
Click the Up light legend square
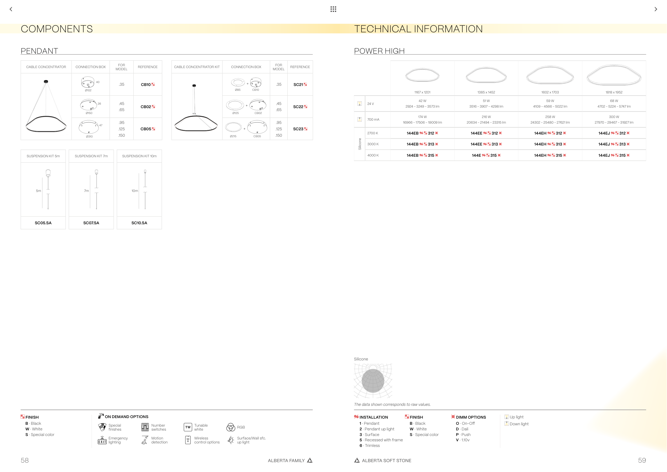[x=507, y=417]
